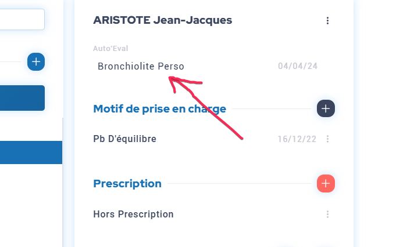
Task: Click the Motif de prise en charge heading
Action: [159, 108]
